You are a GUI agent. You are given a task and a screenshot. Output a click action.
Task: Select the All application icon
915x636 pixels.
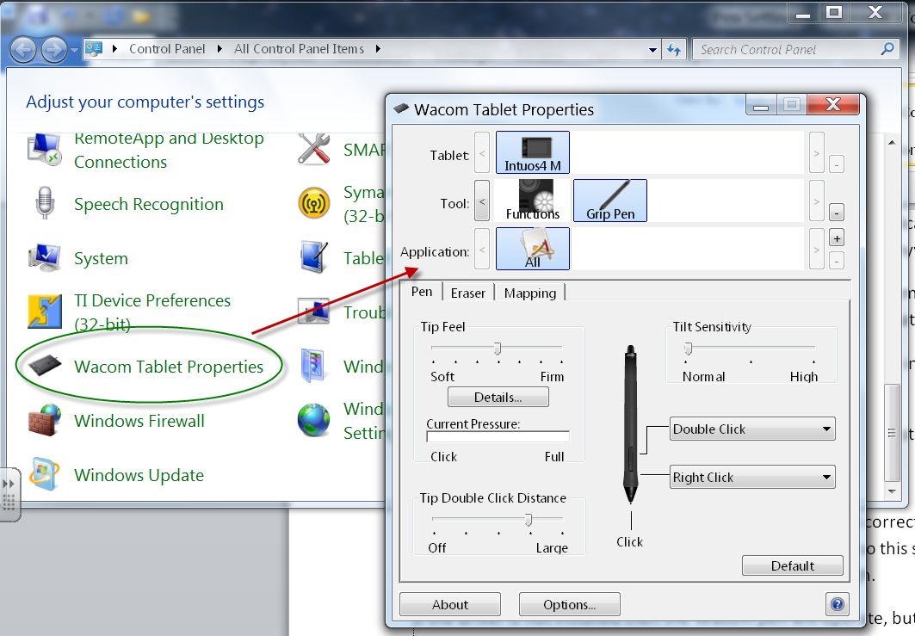click(533, 249)
